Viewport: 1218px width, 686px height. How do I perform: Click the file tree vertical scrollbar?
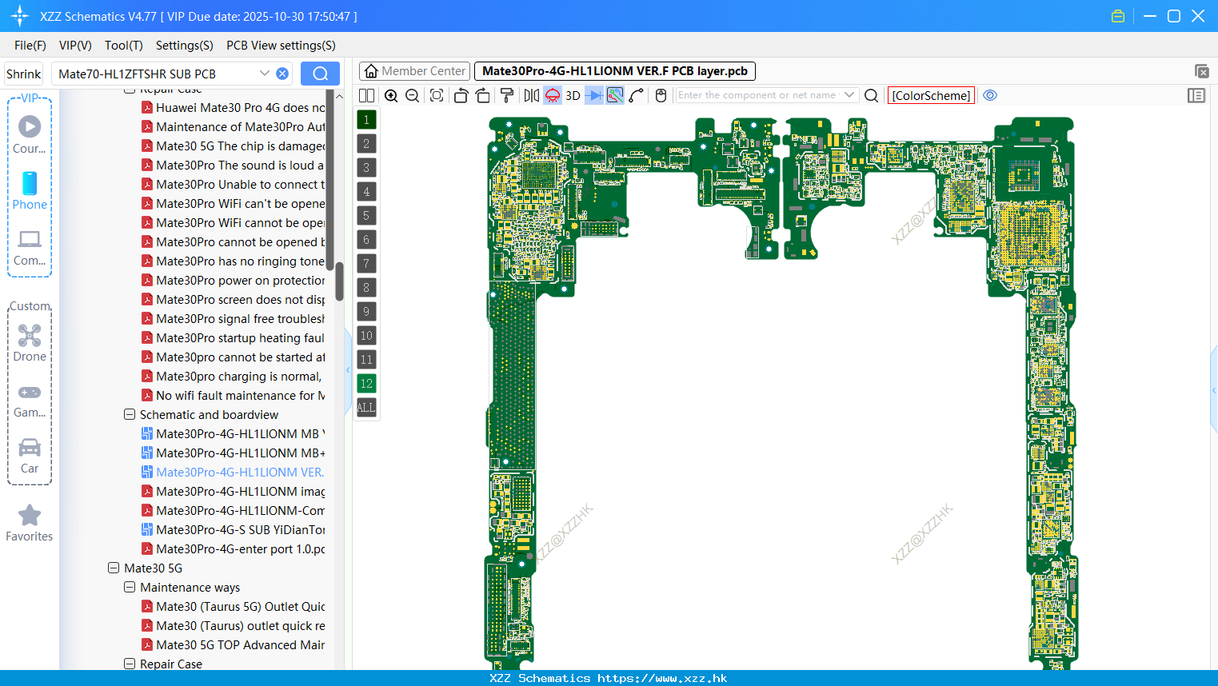coord(339,280)
